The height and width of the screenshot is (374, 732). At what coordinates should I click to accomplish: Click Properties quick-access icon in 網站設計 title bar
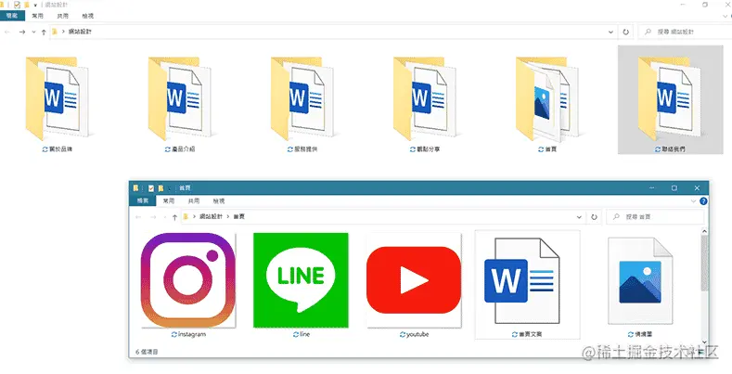[17, 5]
